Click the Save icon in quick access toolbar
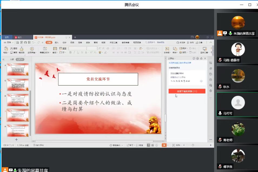Viewport: 258px width, 172px height. (18, 43)
